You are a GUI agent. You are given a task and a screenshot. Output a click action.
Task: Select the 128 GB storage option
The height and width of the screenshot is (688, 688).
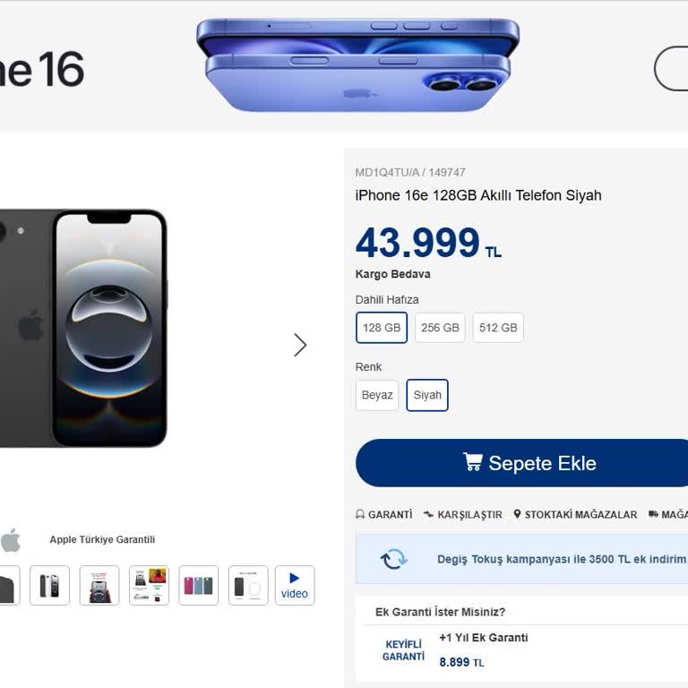pyautogui.click(x=382, y=328)
